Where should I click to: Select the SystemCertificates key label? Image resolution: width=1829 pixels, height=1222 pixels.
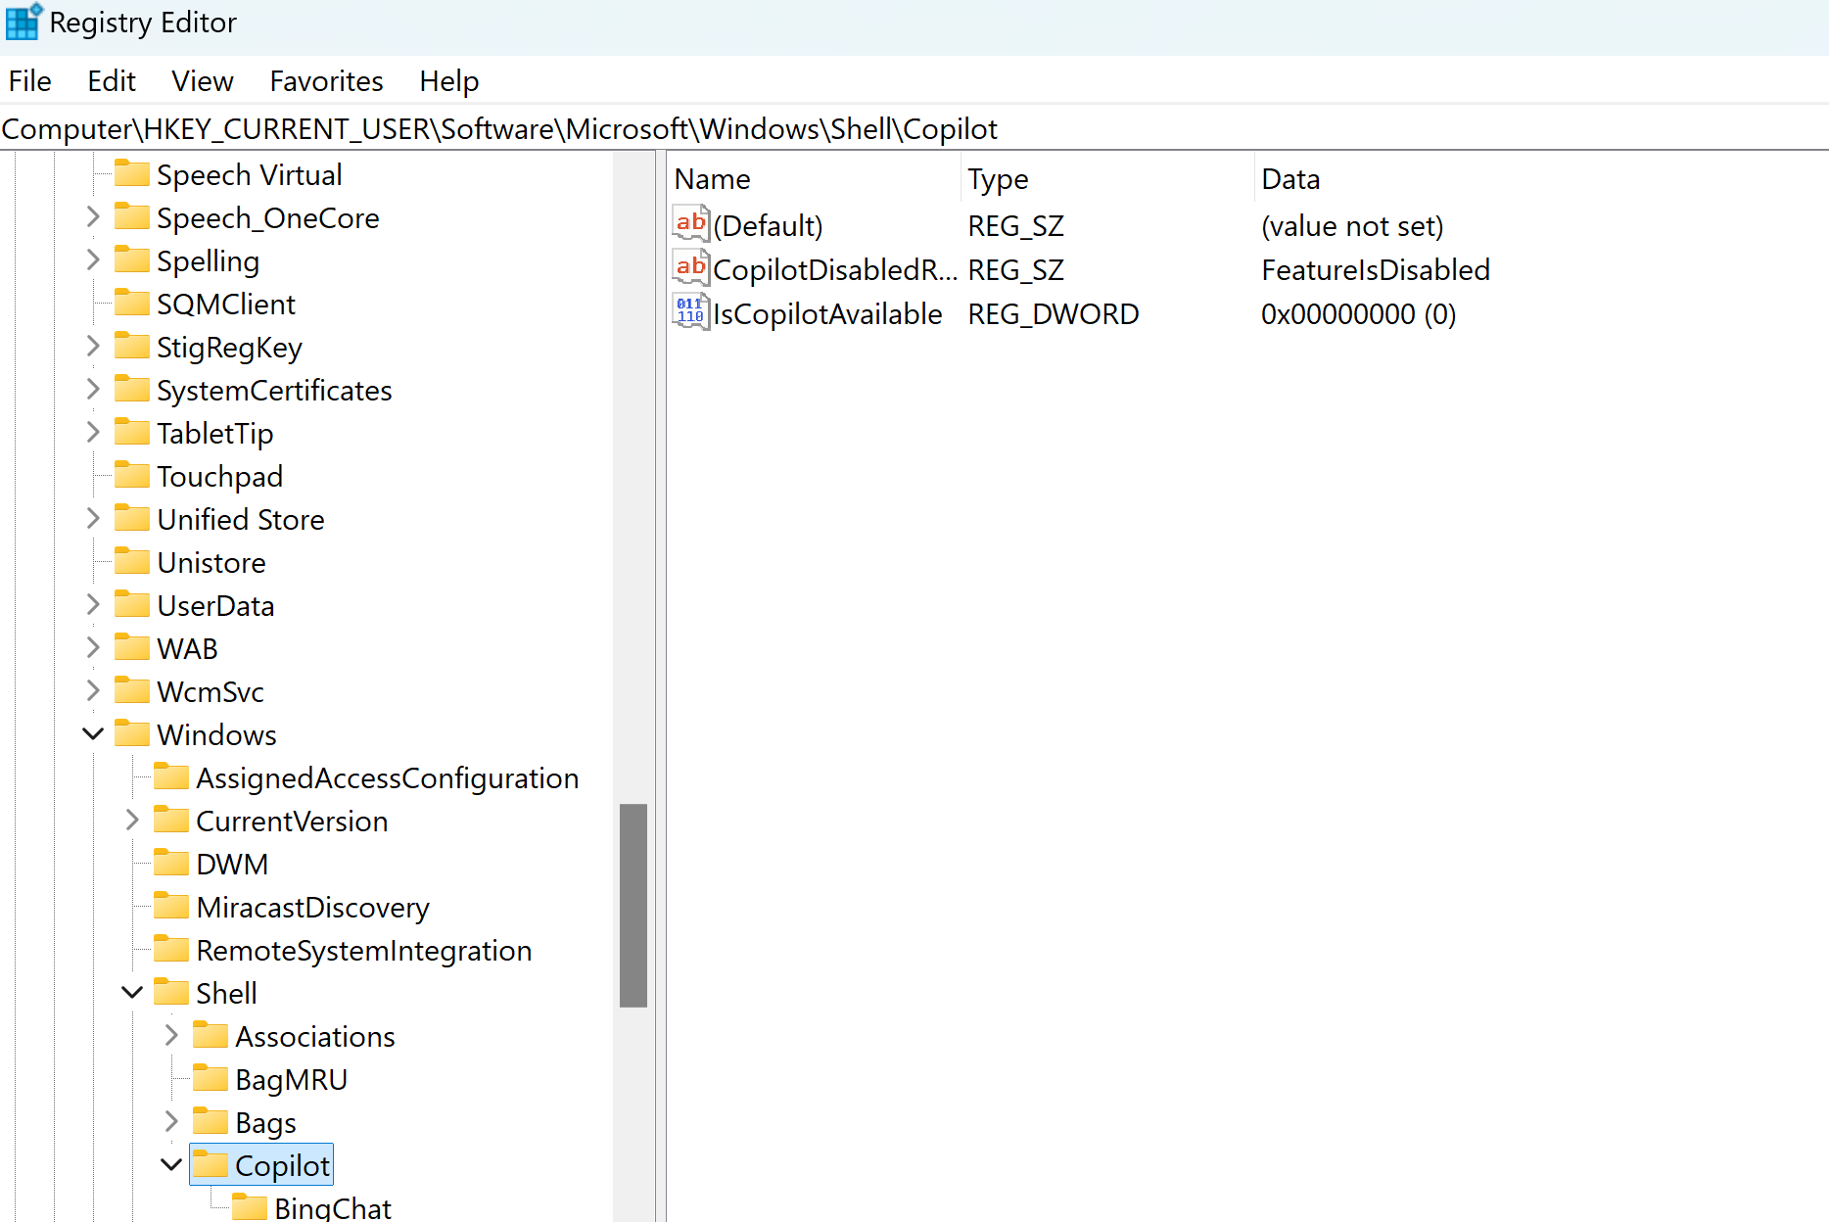[275, 391]
